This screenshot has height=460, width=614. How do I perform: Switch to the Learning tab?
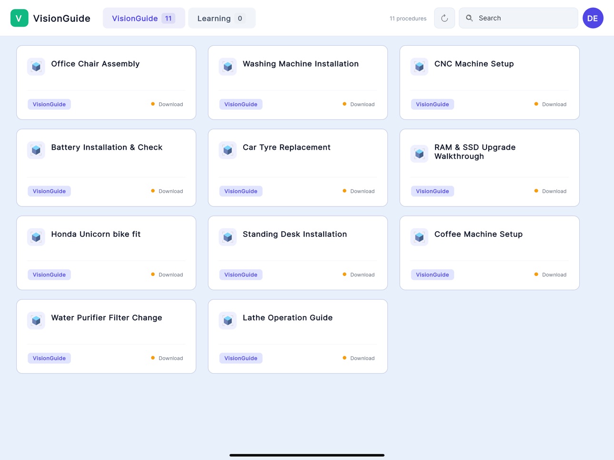(x=222, y=18)
